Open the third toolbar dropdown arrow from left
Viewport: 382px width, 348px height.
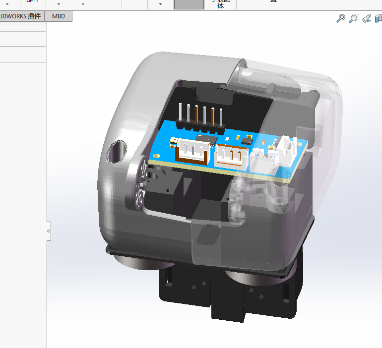(x=83, y=4)
